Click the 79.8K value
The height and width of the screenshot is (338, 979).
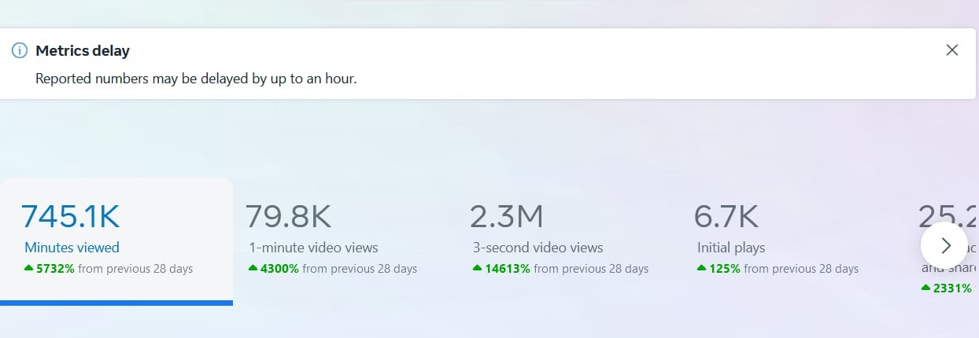click(x=289, y=216)
